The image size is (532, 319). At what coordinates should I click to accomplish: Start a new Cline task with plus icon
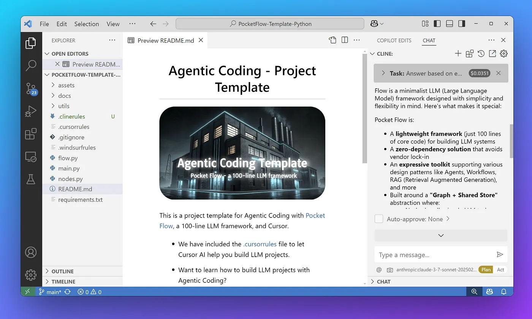coord(458,54)
